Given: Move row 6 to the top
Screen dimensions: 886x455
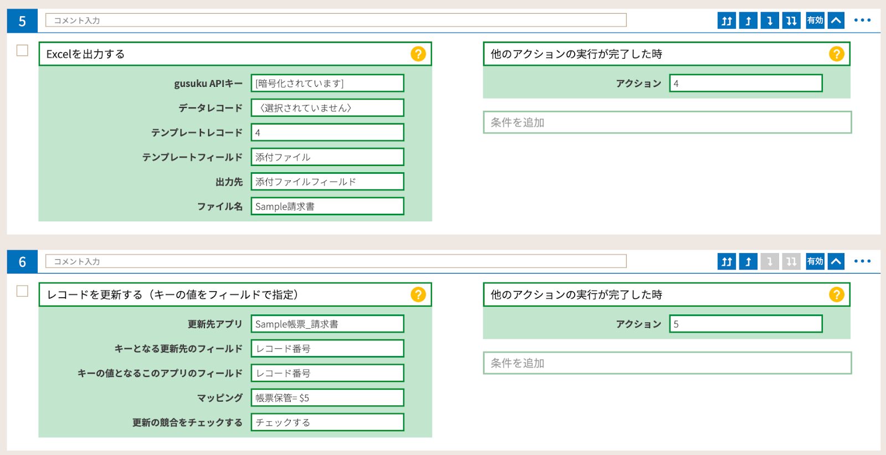Looking at the screenshot, I should 727,261.
